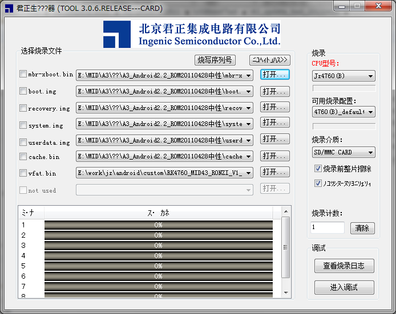Minimize the burner tool window
The image size is (396, 314).
[x=342, y=6]
